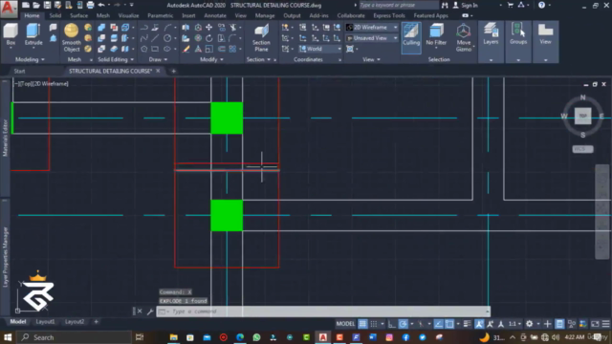Select the Rotate tool in Modify panel
612x344 pixels.
point(209,38)
